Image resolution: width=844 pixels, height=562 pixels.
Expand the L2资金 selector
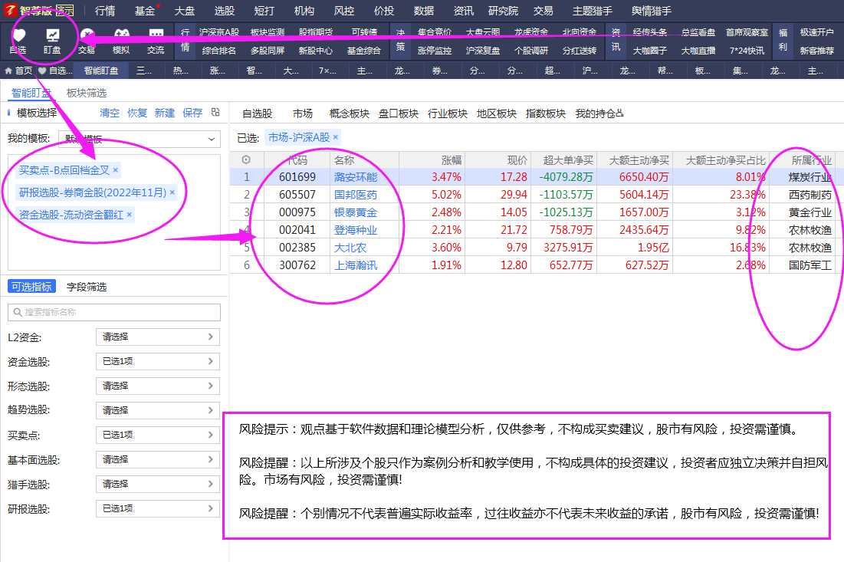coord(158,337)
